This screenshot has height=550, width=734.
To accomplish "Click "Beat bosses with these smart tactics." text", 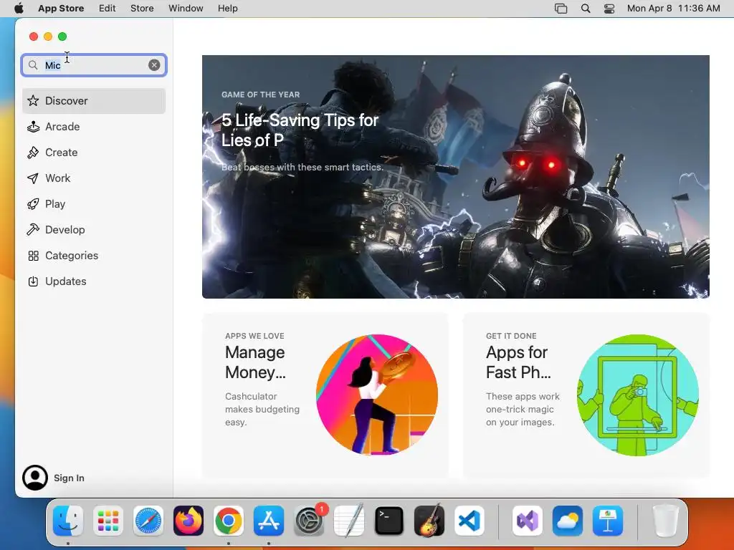I will [x=302, y=167].
